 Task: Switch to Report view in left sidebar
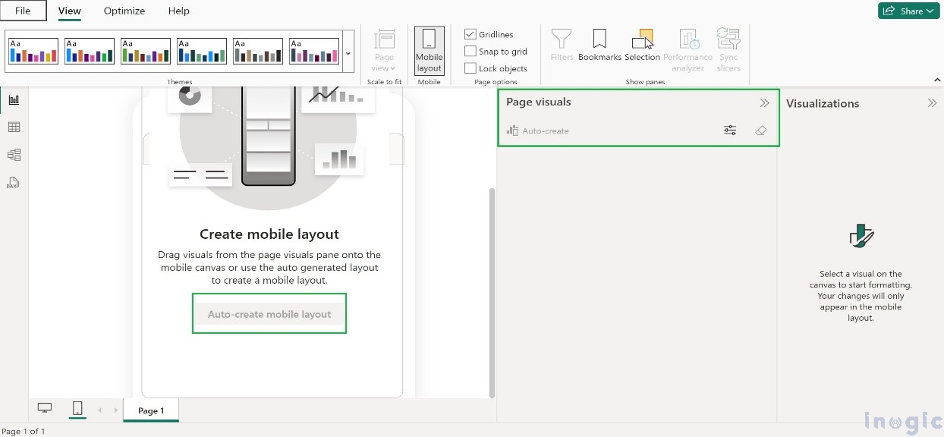tap(14, 99)
